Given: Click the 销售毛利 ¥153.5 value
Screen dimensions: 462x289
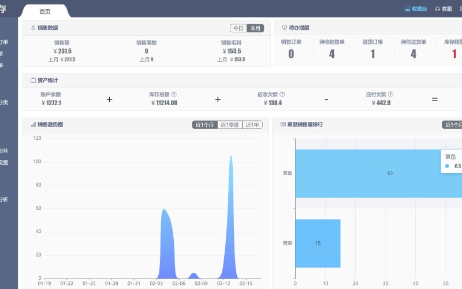Looking at the screenshot, I should coord(232,51).
